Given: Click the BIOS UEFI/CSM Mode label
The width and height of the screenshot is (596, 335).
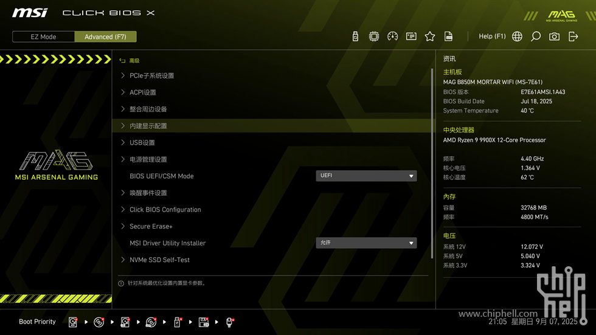Looking at the screenshot, I should 162,176.
